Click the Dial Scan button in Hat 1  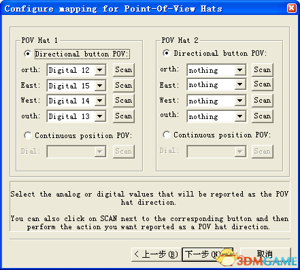point(124,152)
